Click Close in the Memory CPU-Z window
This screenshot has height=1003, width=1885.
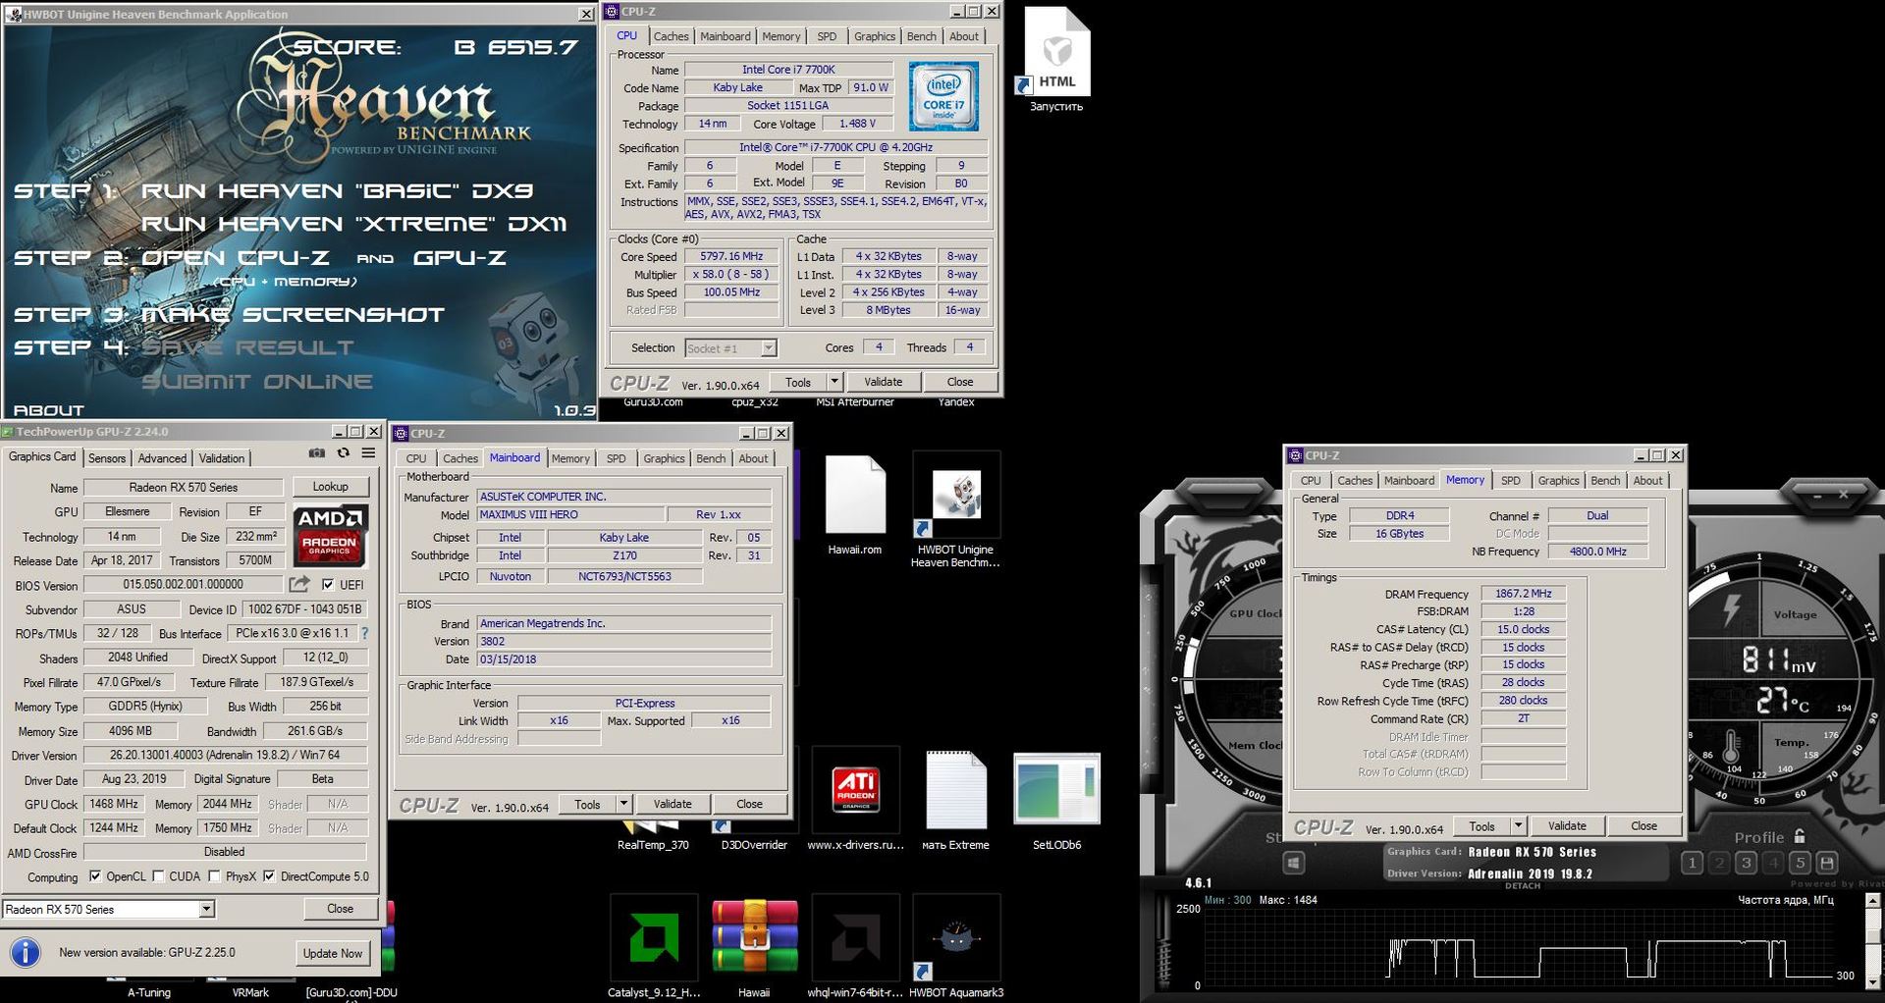tap(1643, 826)
